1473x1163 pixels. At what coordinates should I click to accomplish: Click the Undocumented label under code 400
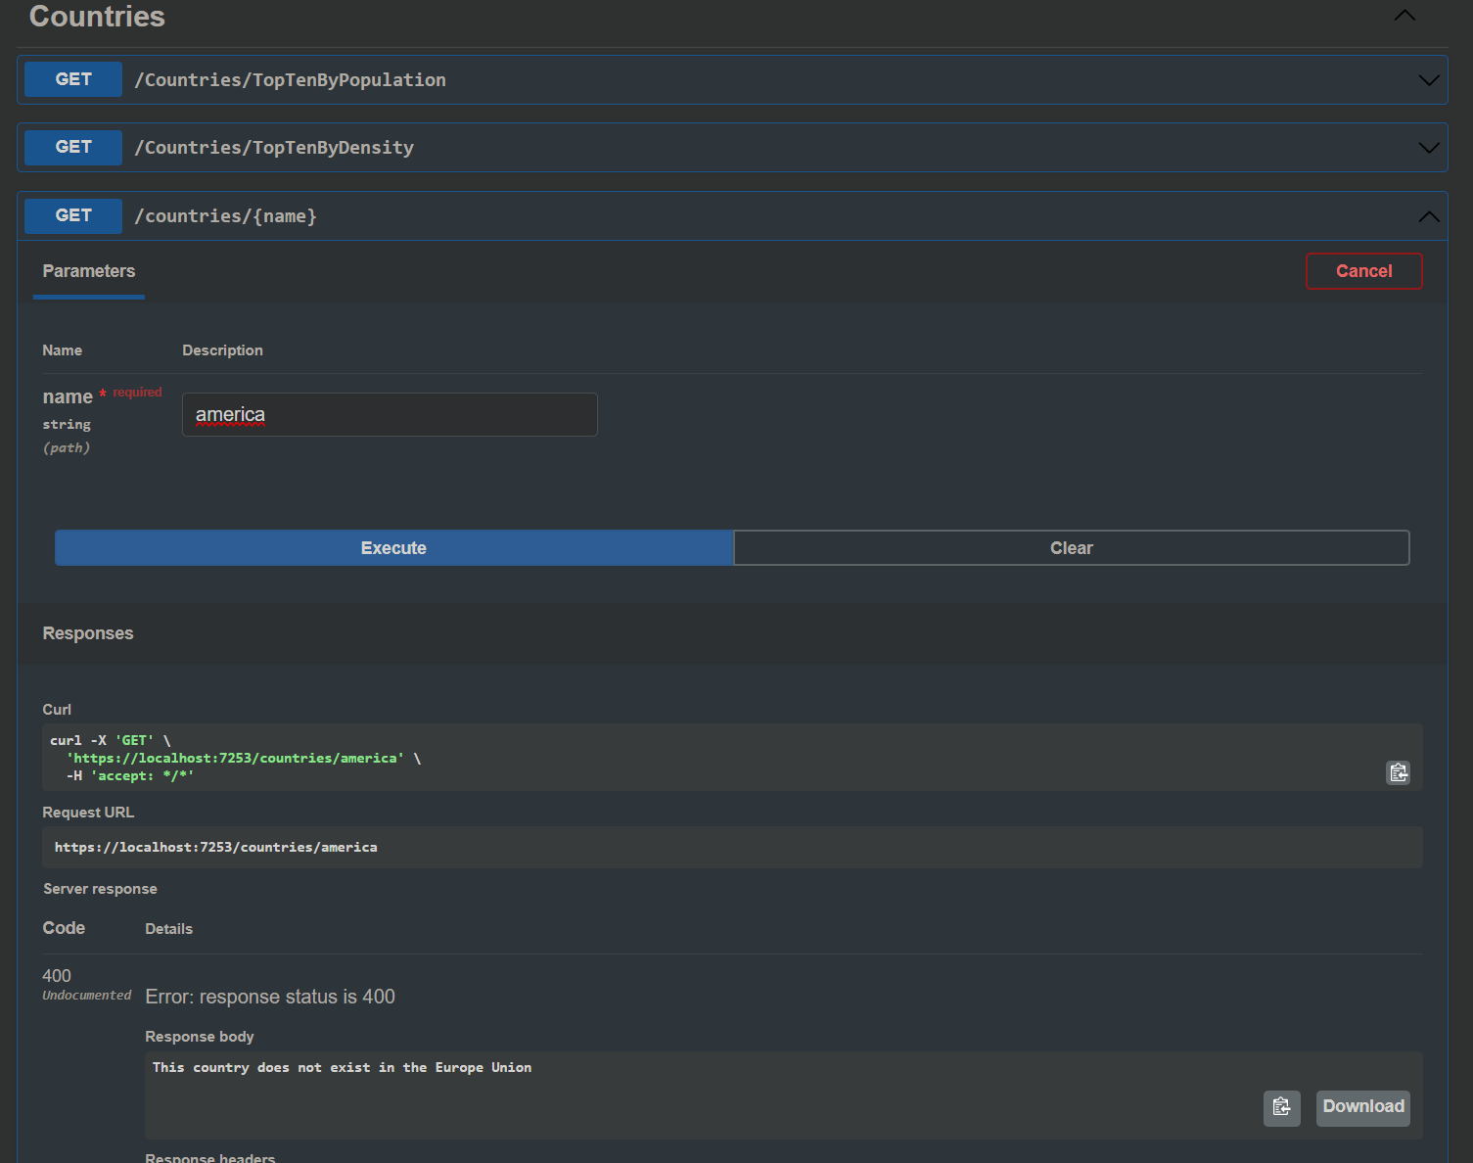(x=86, y=995)
